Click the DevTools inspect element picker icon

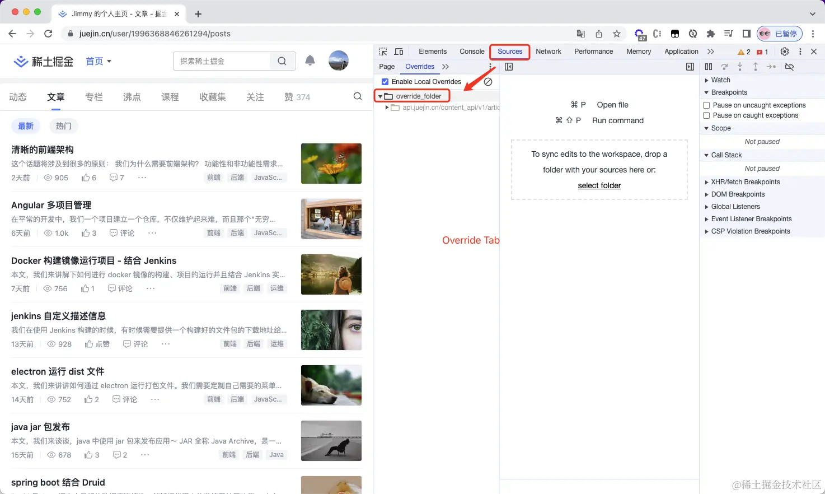coord(383,52)
